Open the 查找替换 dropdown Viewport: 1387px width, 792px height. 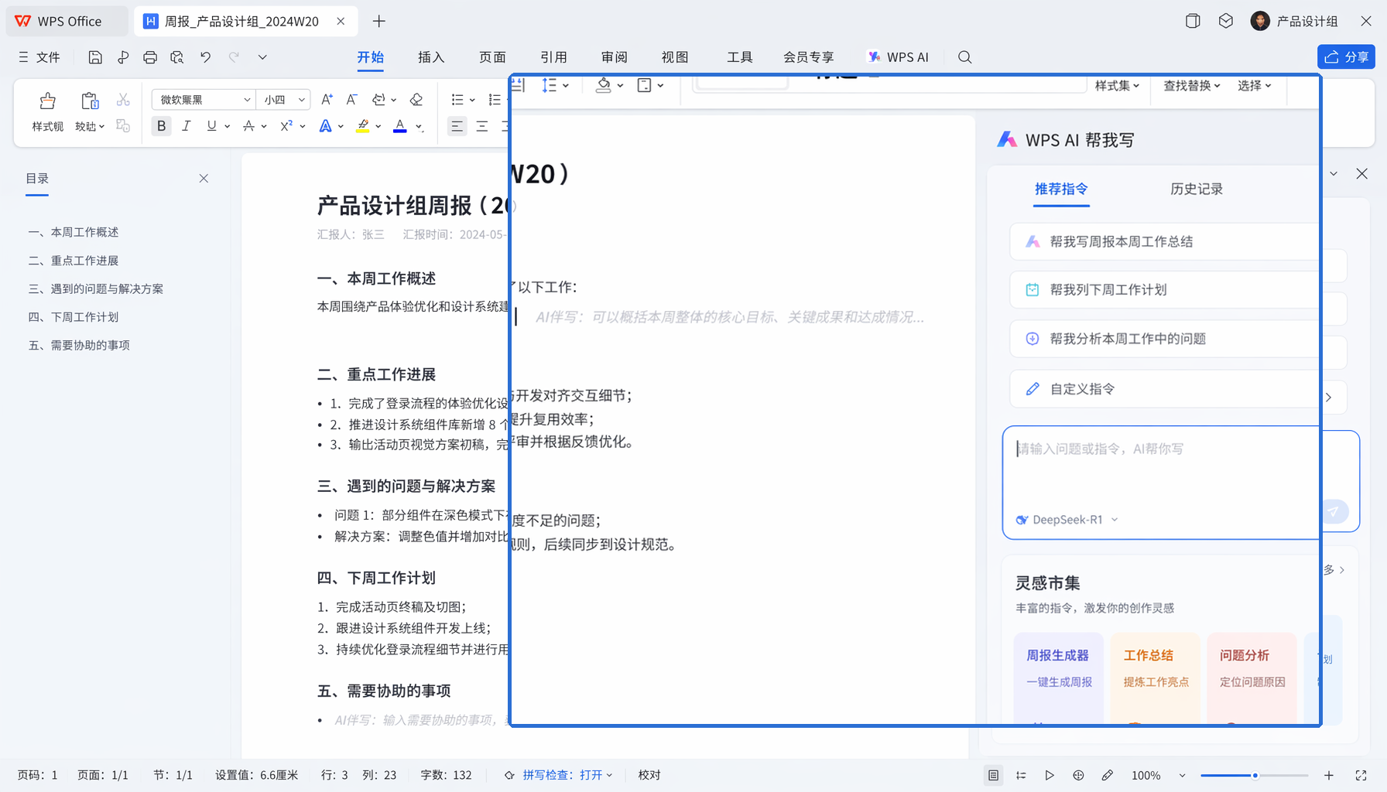1192,85
